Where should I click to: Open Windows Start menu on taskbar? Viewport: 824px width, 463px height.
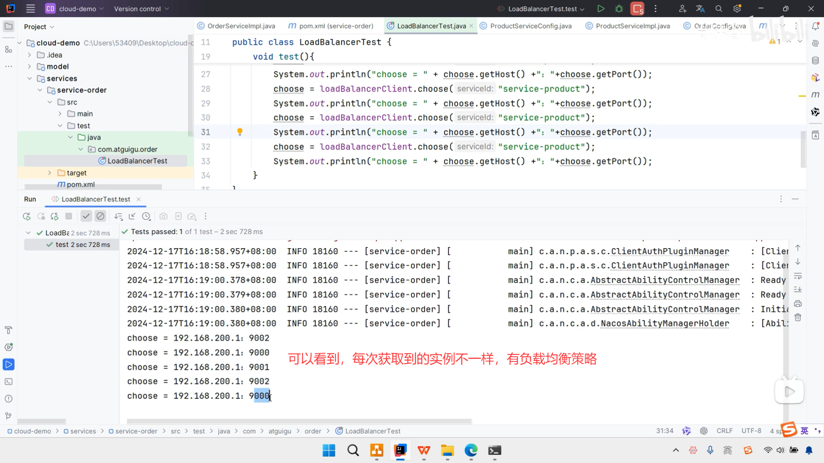(x=329, y=450)
